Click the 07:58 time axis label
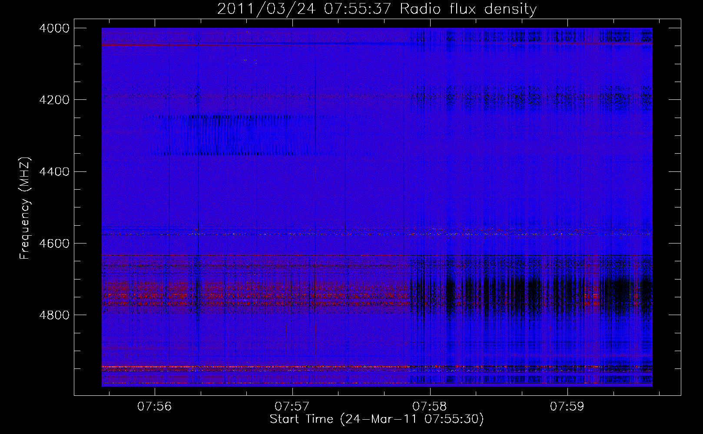Image resolution: width=703 pixels, height=434 pixels. click(x=430, y=407)
